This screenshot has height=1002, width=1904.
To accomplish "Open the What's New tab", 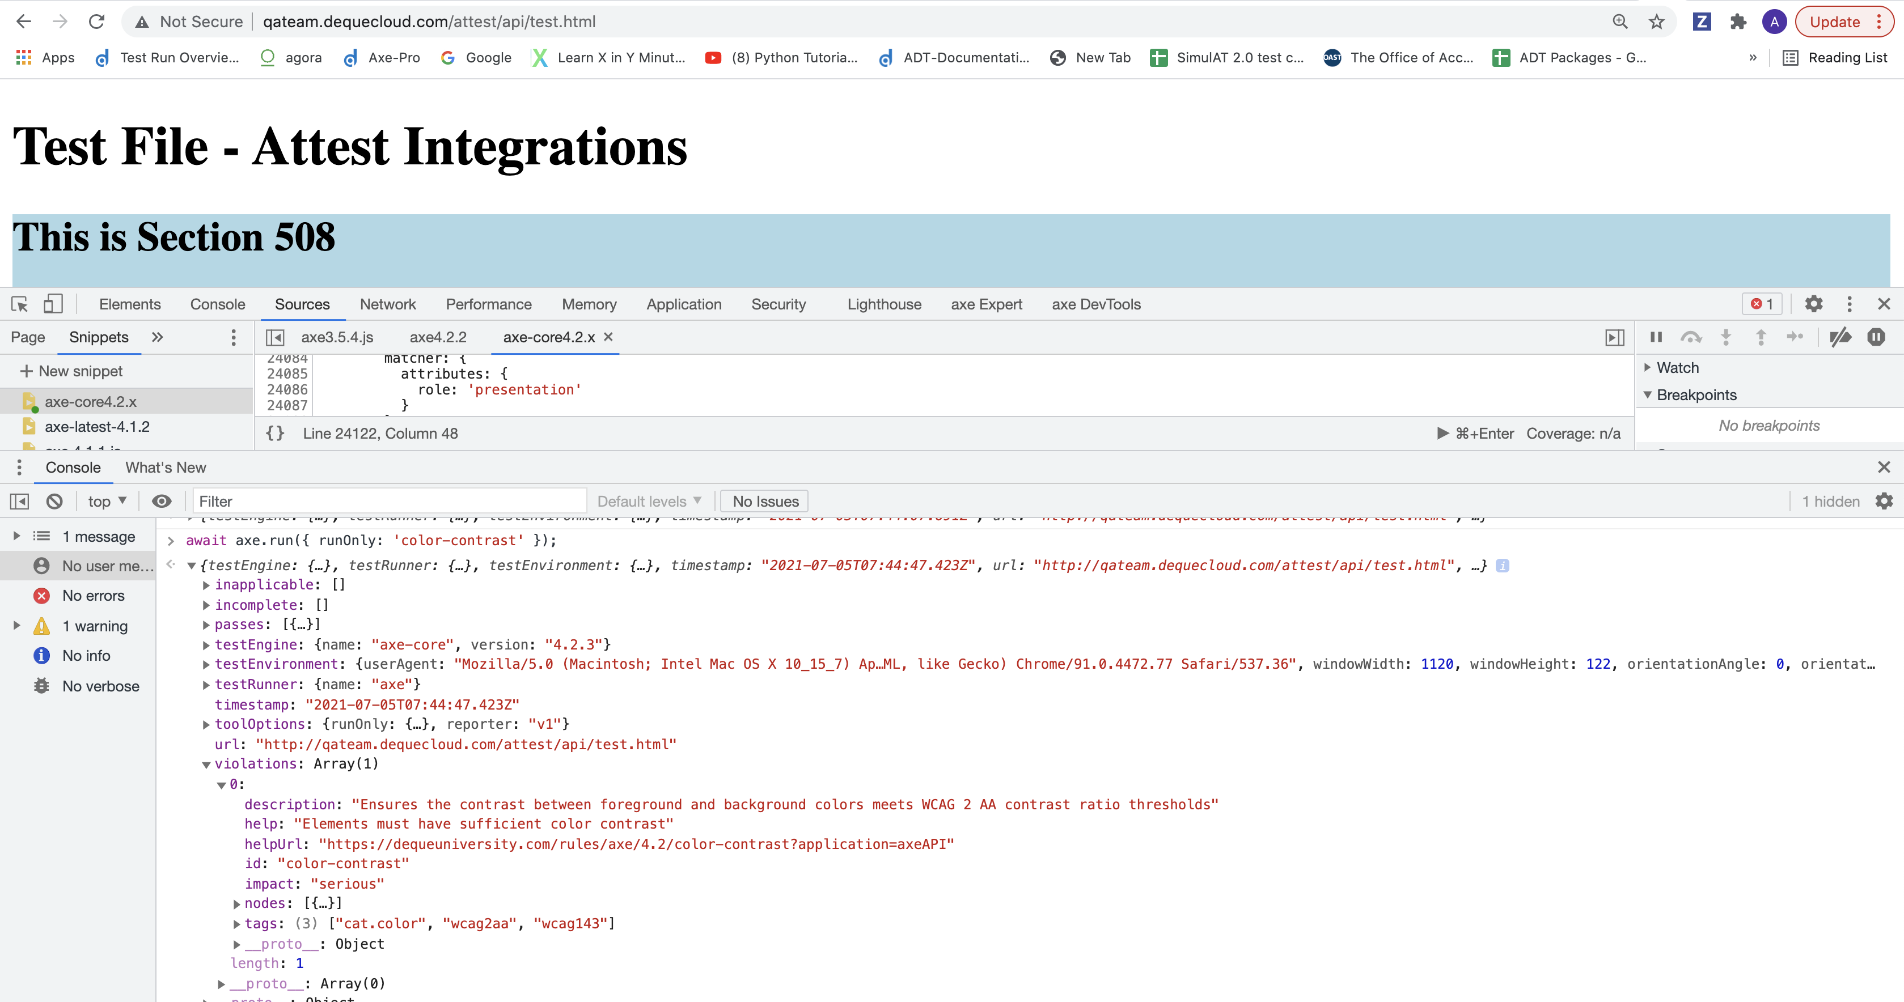I will click(x=165, y=467).
